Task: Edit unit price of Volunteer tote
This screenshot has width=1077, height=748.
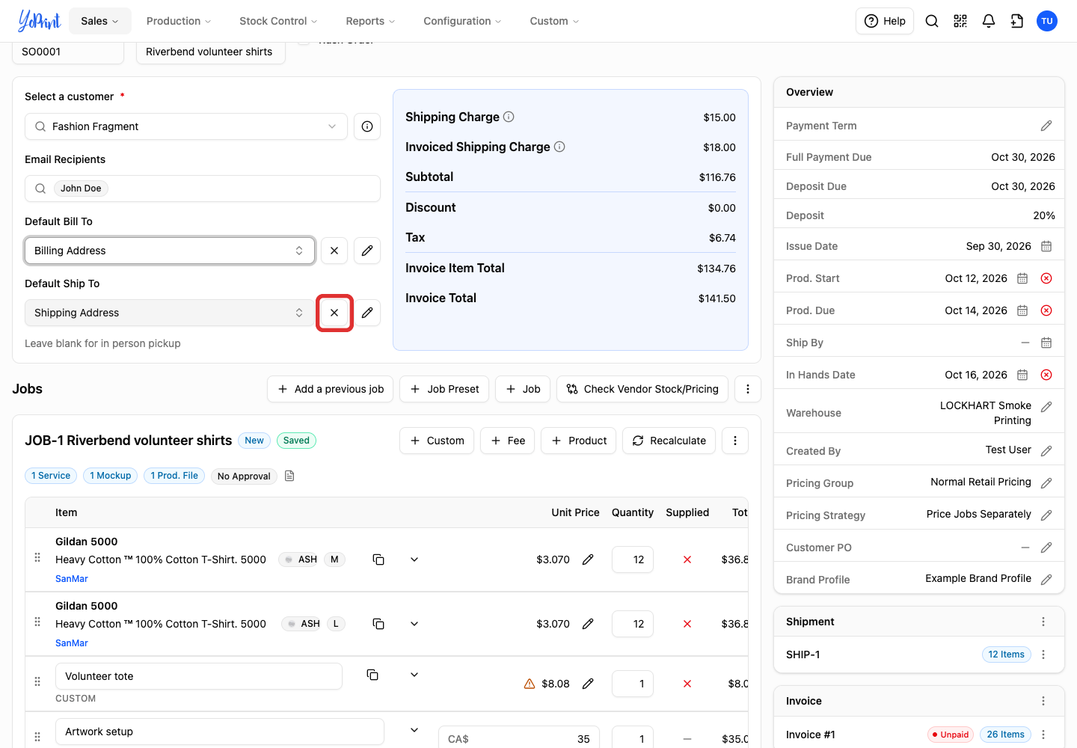Action: click(x=588, y=684)
